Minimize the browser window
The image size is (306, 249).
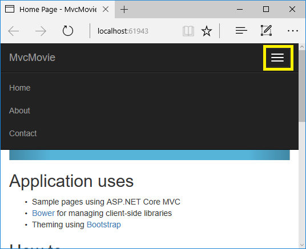[x=240, y=9]
